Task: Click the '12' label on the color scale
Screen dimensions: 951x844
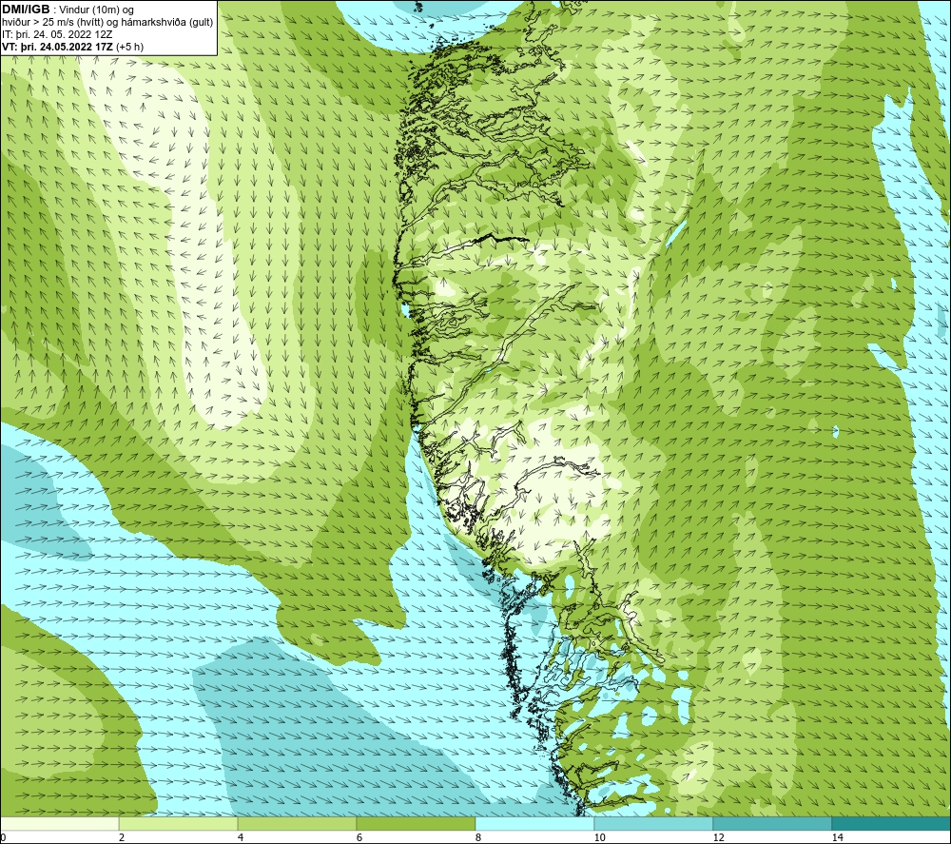Action: point(718,837)
